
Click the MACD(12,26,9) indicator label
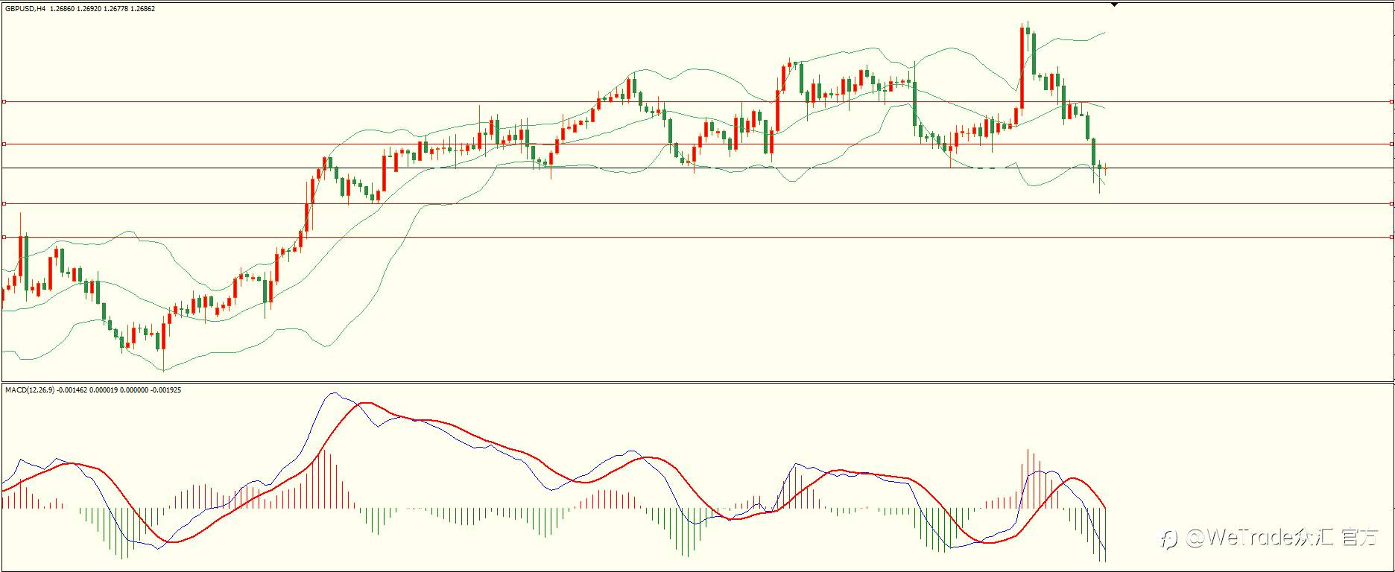coord(30,390)
